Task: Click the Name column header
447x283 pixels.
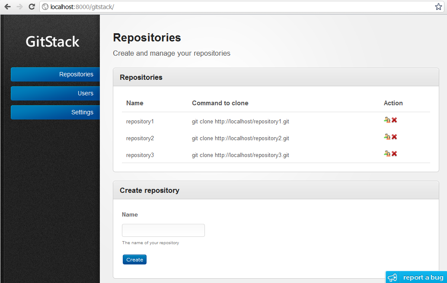Action: pos(134,103)
